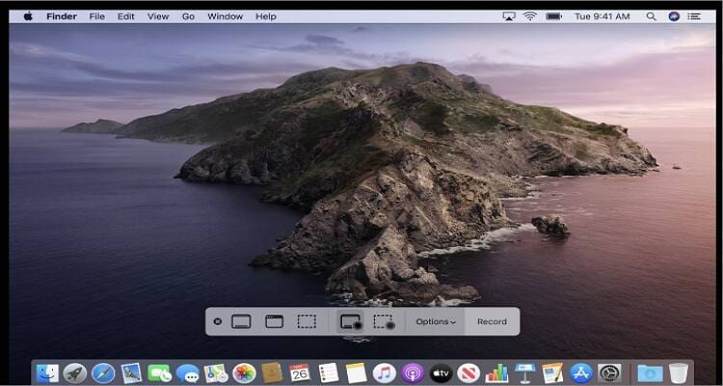Open the Options dropdown in screenshot toolbar
The height and width of the screenshot is (386, 723).
[x=436, y=321]
